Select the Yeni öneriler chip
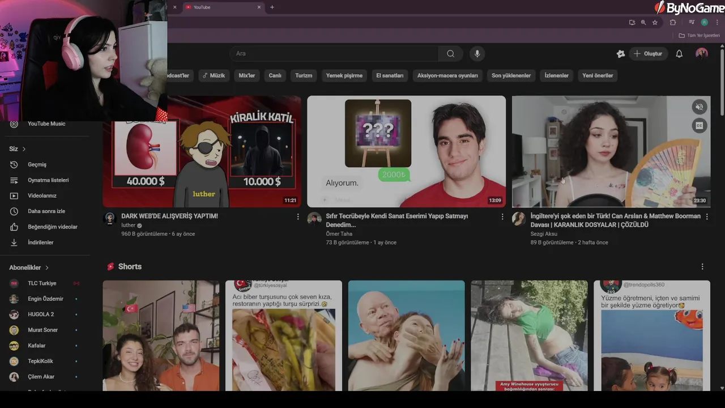725x408 pixels. tap(598, 75)
